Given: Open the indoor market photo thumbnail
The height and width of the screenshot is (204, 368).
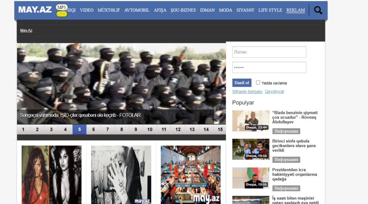Looking at the screenshot, I should tap(190, 174).
